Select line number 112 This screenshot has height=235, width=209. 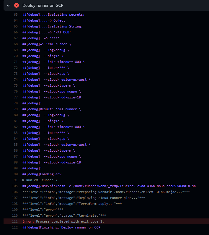pos(15,227)
